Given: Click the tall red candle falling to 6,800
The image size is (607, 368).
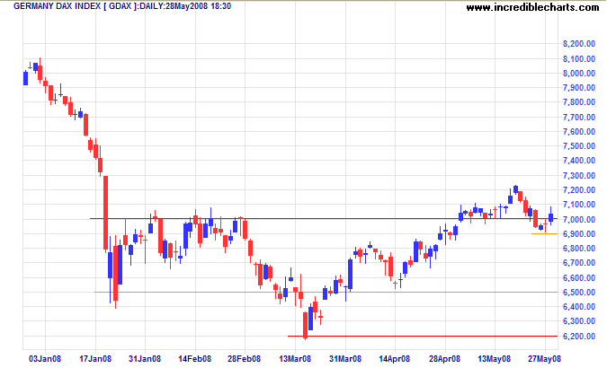Looking at the screenshot, I should [105, 213].
